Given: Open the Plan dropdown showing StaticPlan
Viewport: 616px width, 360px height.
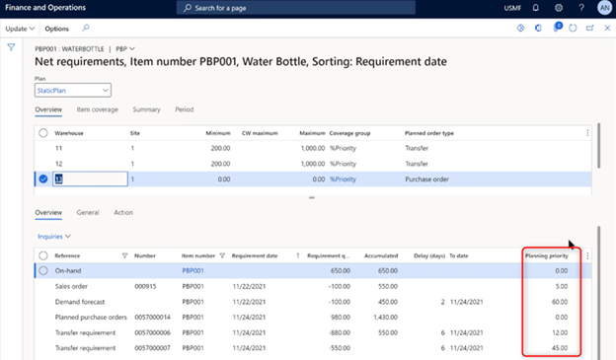Looking at the screenshot, I should 73,91.
